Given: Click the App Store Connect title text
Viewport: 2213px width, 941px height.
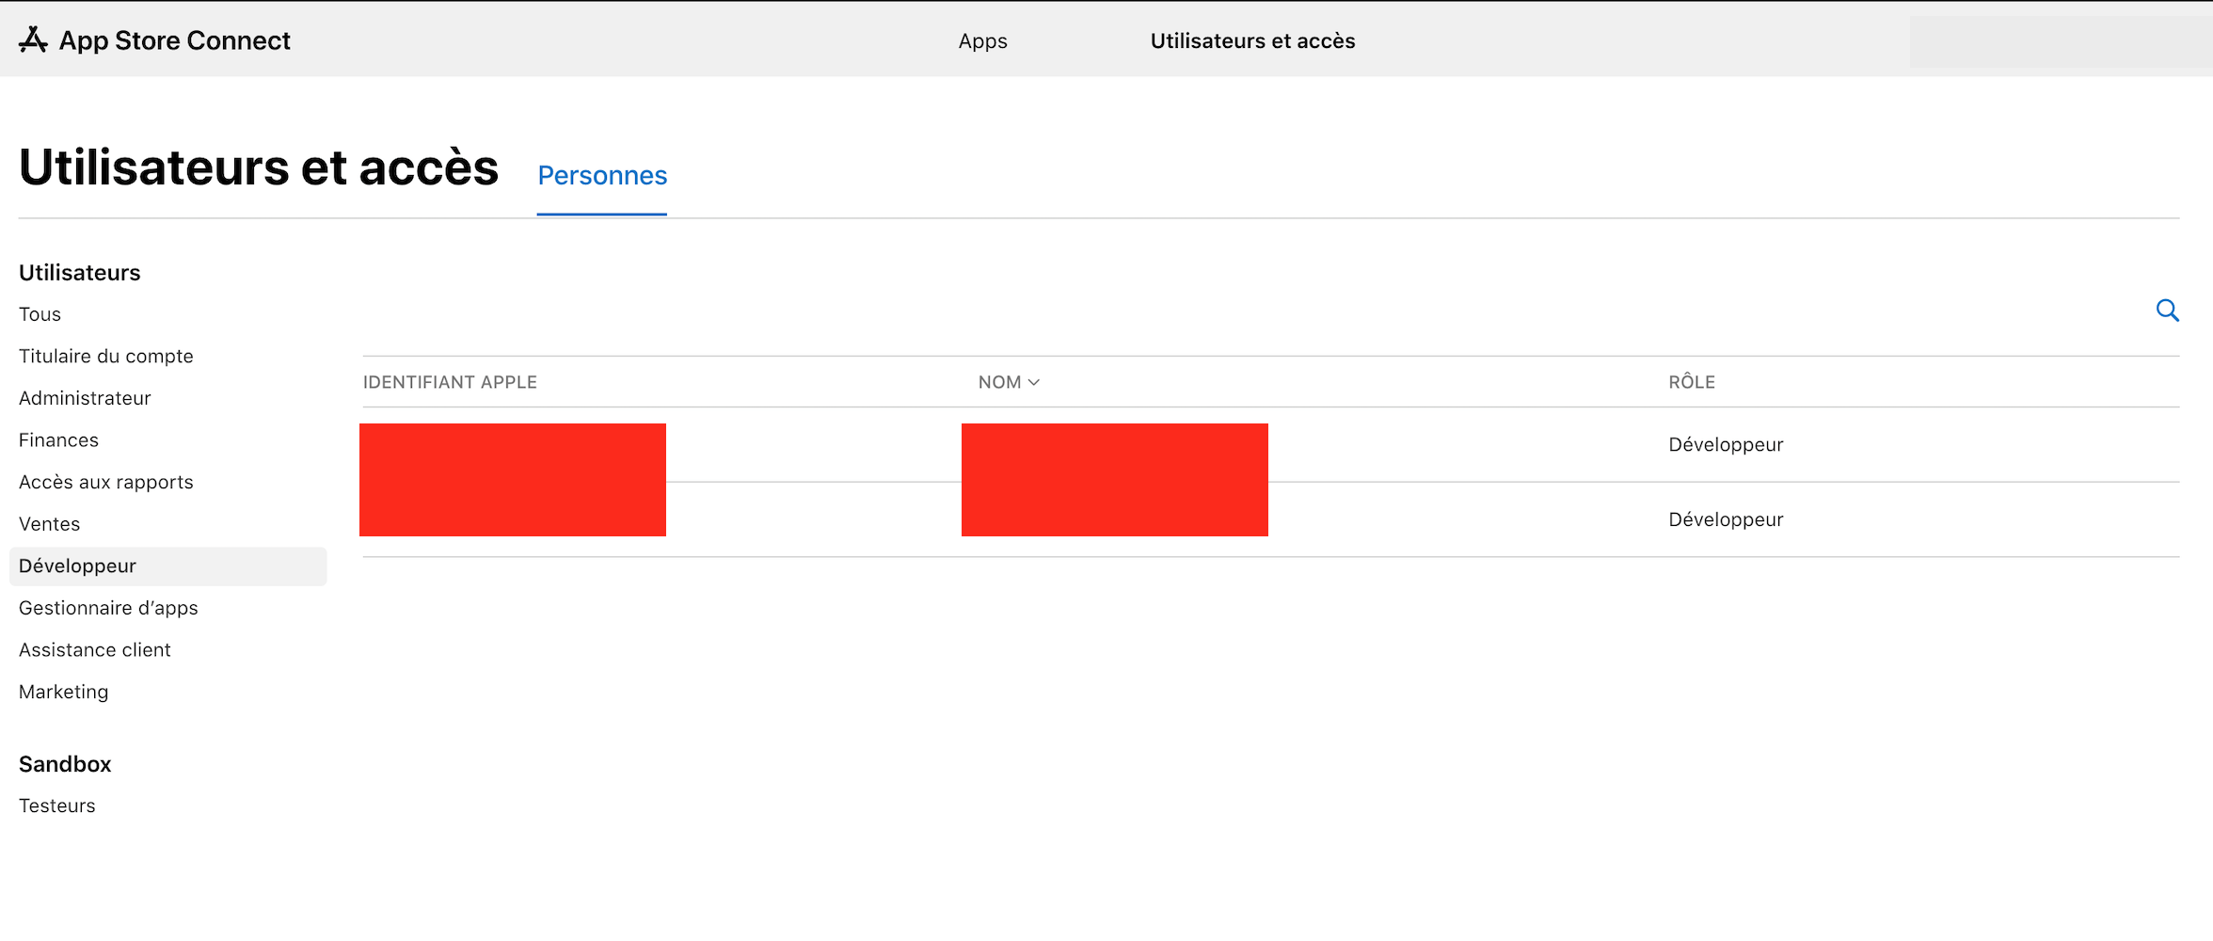Looking at the screenshot, I should coord(175,40).
